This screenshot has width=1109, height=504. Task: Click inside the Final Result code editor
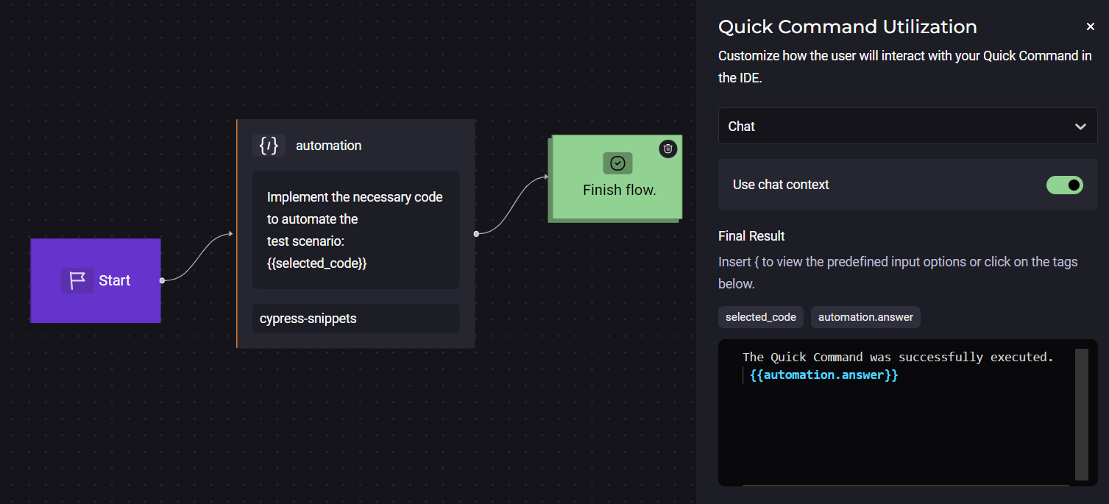point(898,434)
